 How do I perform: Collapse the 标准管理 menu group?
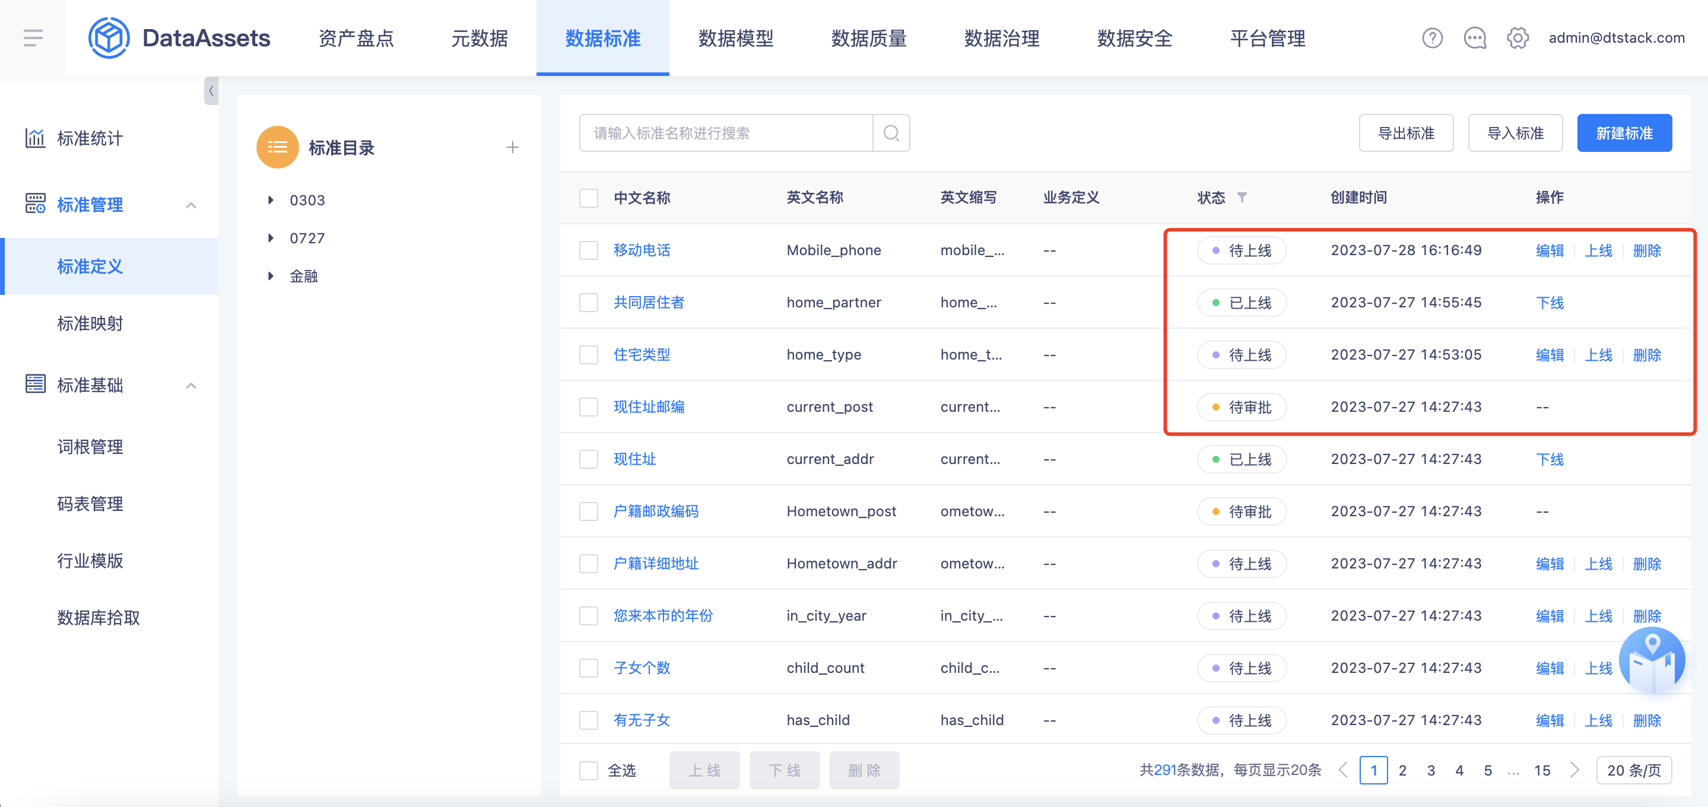tap(191, 205)
